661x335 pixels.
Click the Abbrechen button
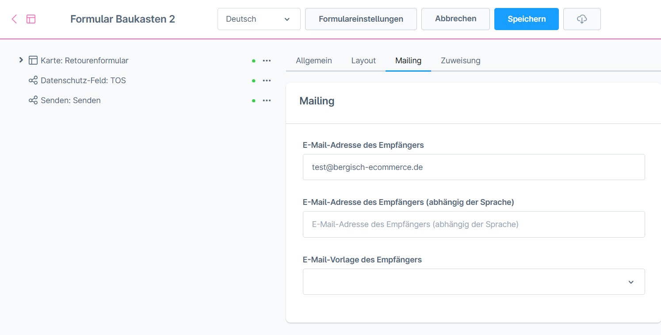[455, 19]
